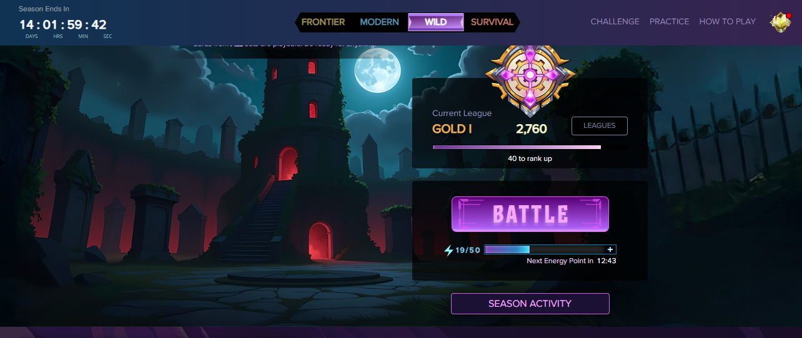Open the How To Play guide
Viewport: 802px width, 338px height.
pyautogui.click(x=728, y=21)
